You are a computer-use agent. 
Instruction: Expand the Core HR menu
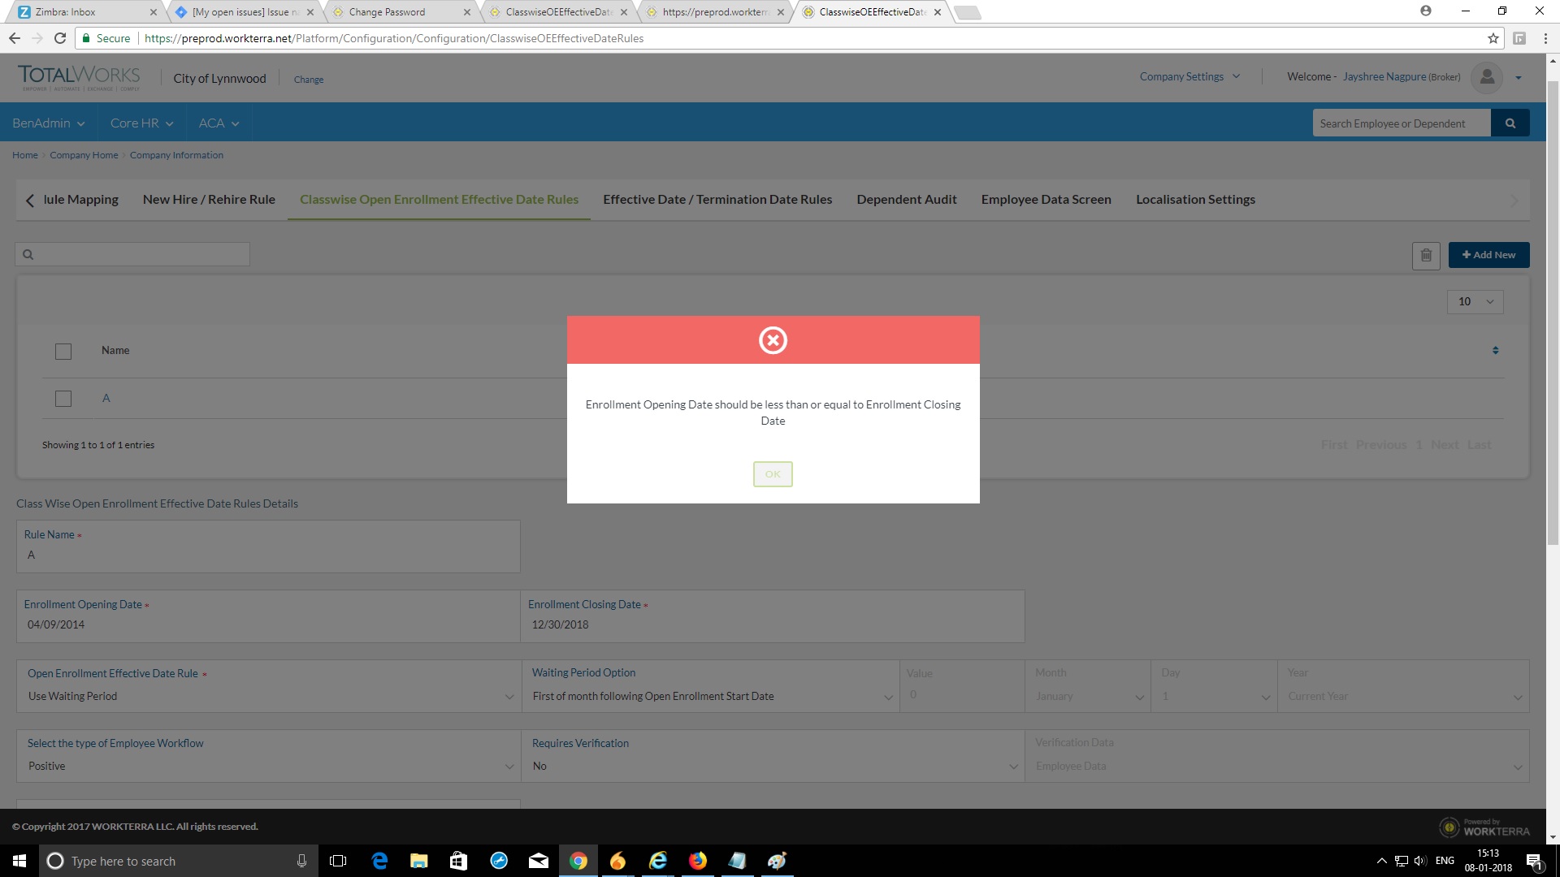pos(141,123)
